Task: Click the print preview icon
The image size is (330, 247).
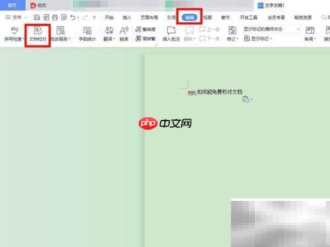Action: click(64, 17)
